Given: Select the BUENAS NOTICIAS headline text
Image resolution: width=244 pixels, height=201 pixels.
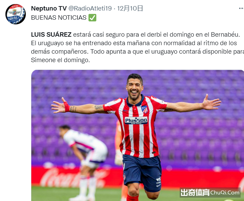Looking at the screenshot, I should [59, 18].
